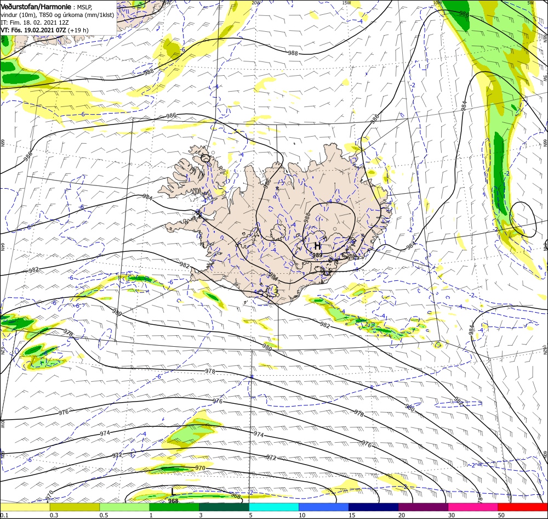Viewport: 548px width, 519px height.
Task: Click the dark green 3 mm legend swatch
Action: click(x=224, y=507)
